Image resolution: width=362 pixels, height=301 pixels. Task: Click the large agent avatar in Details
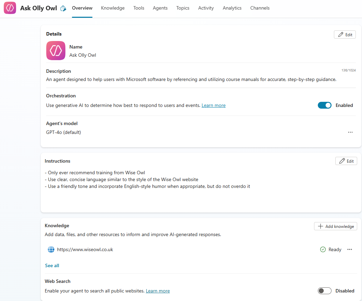click(55, 51)
